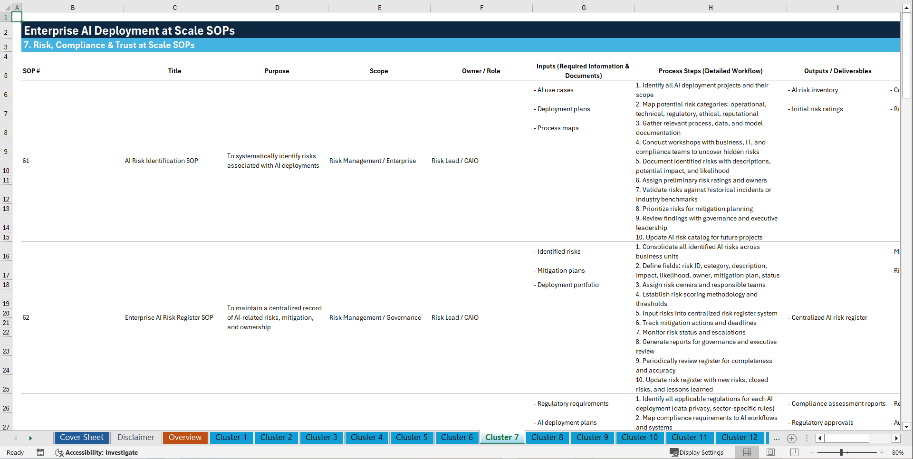Adjust the zoom level slider
This screenshot has height=459, width=913.
pos(841,452)
